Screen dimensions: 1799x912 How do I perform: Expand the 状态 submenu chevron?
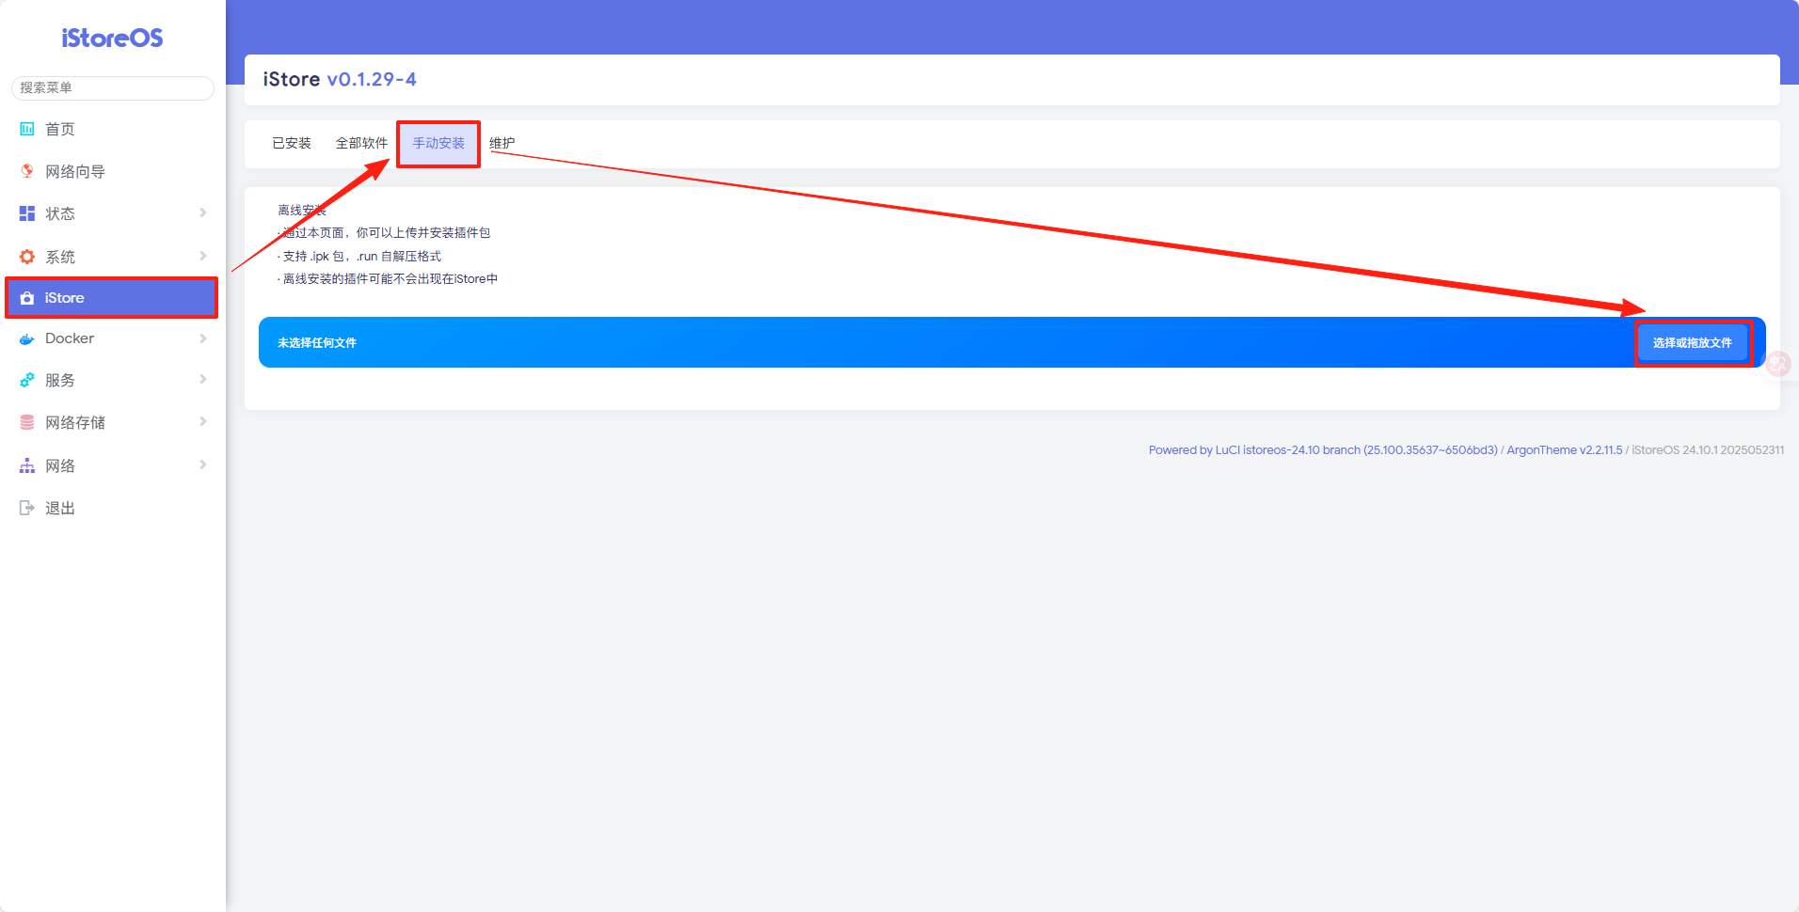(203, 212)
